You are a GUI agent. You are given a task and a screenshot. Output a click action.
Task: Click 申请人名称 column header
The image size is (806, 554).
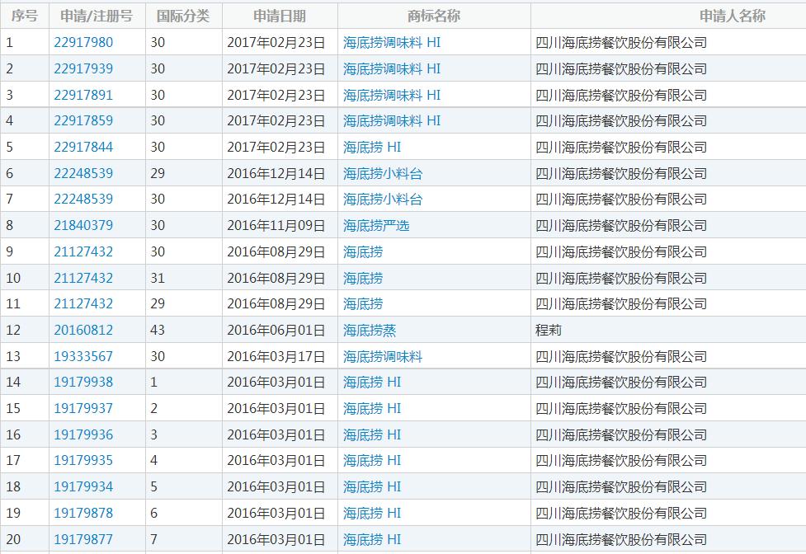click(x=732, y=16)
